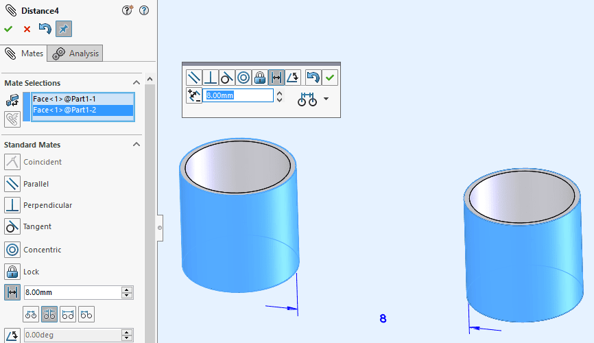
Task: Undo with the popup toolbar's blue arrow
Action: point(313,78)
